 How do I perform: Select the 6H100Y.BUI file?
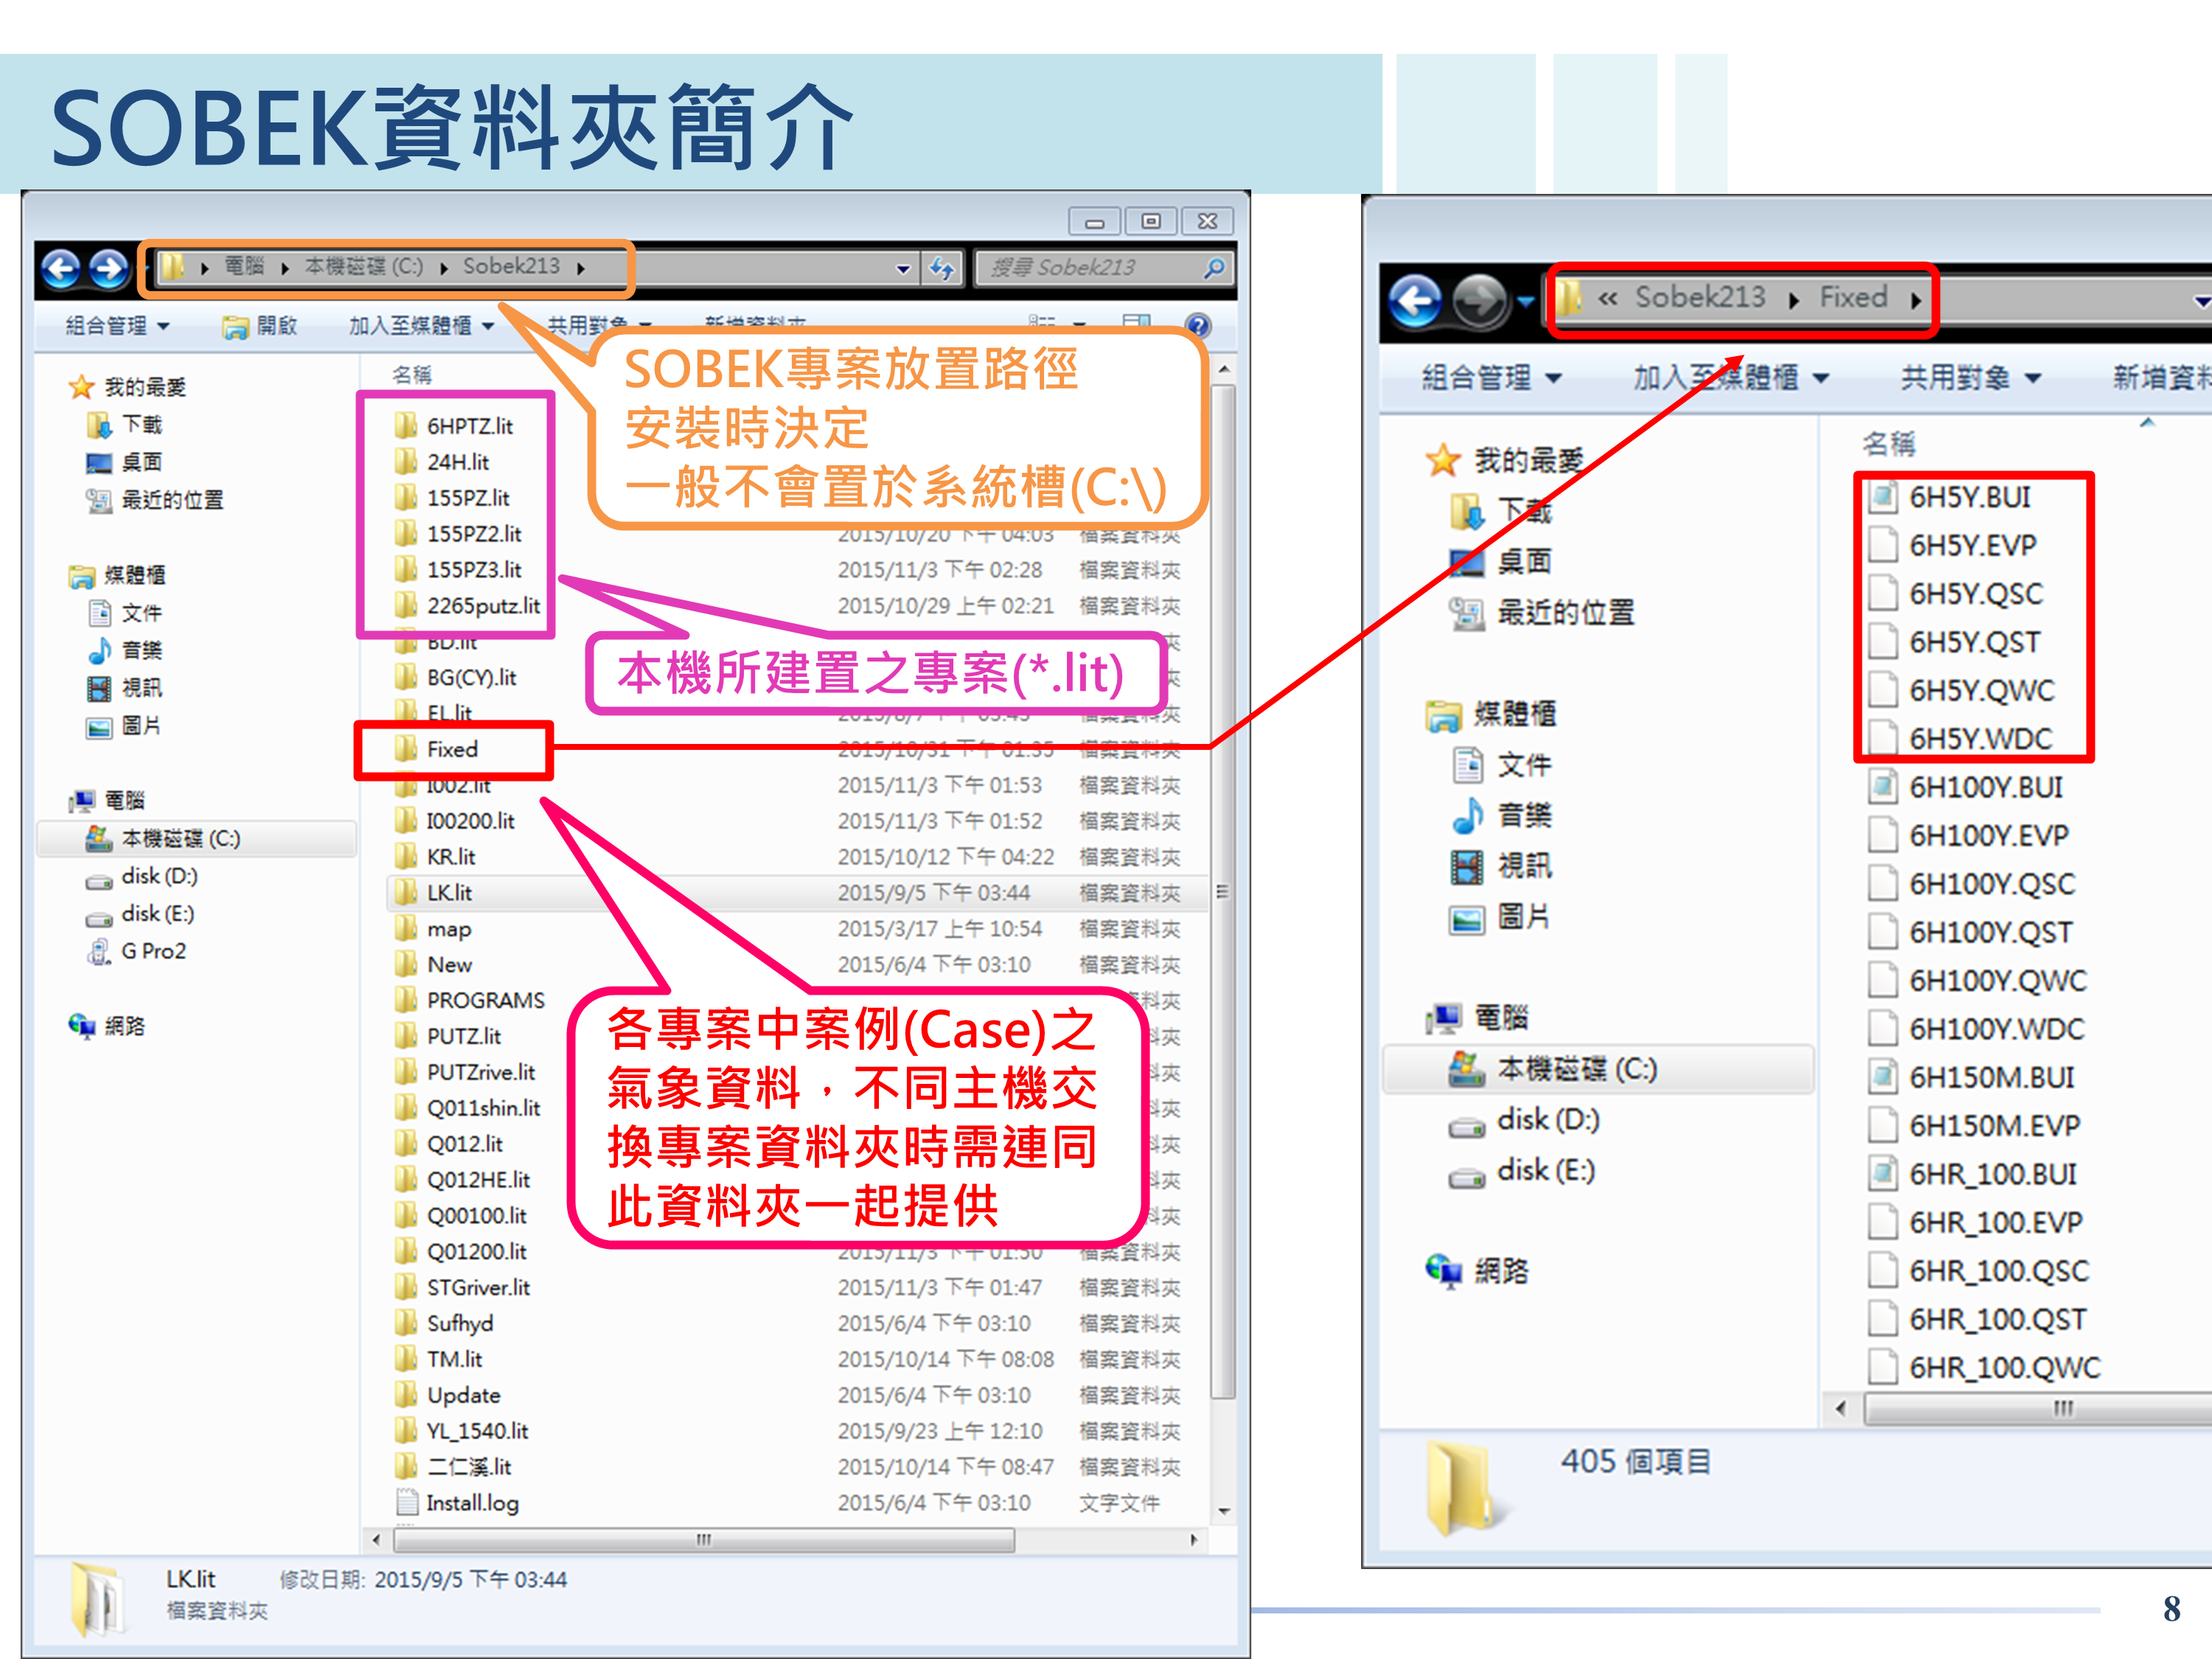(1967, 787)
